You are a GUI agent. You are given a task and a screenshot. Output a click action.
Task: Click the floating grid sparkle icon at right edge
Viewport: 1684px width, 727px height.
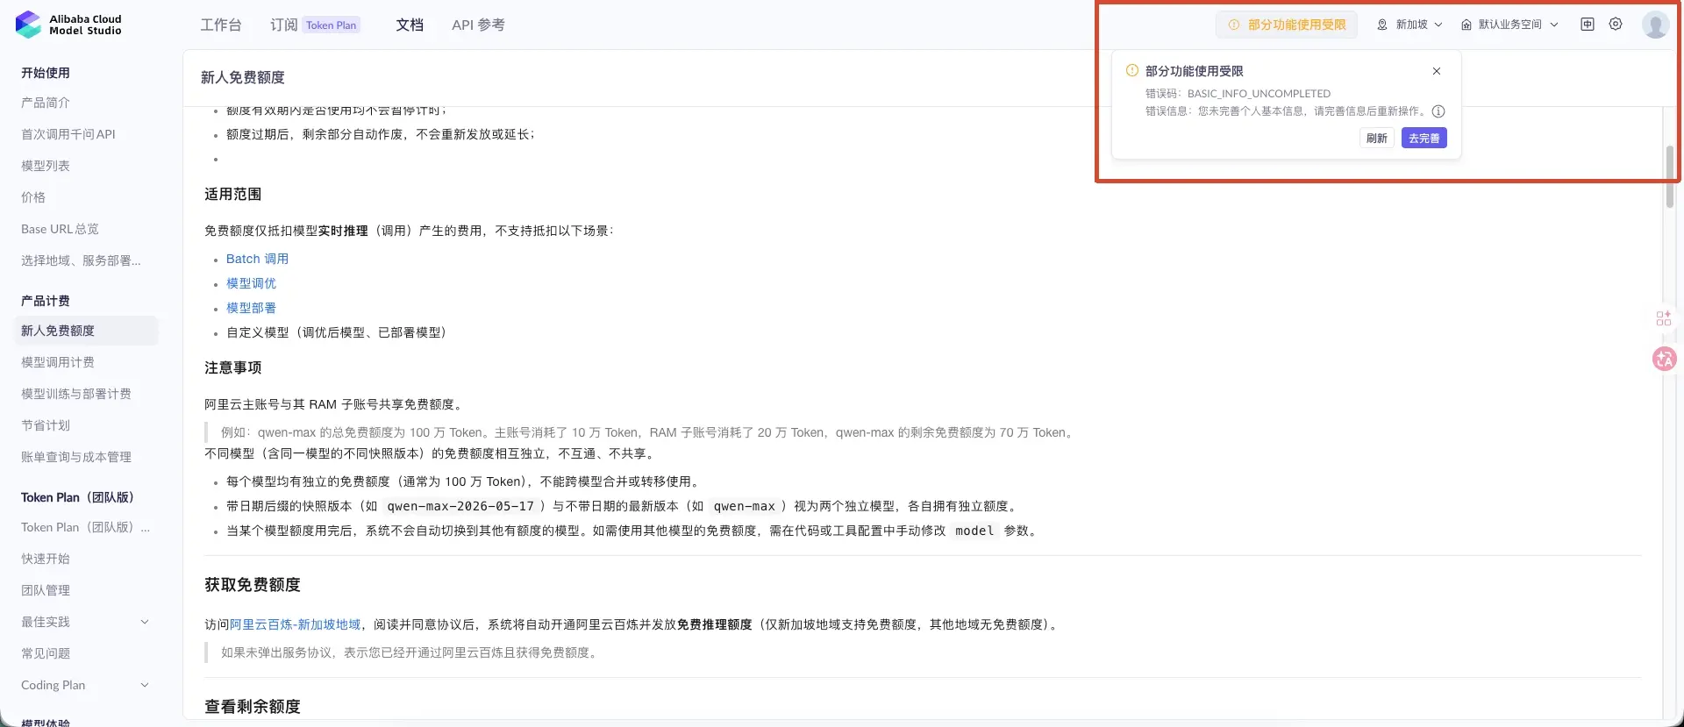pos(1664,318)
